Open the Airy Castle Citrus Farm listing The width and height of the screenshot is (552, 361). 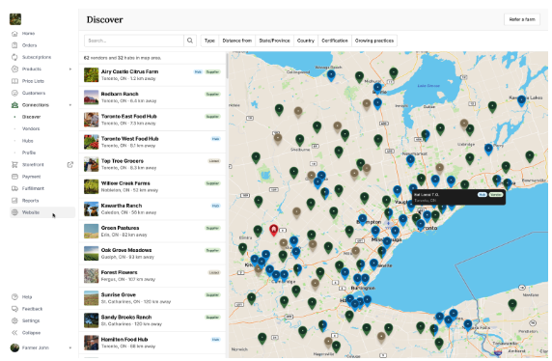coord(152,75)
